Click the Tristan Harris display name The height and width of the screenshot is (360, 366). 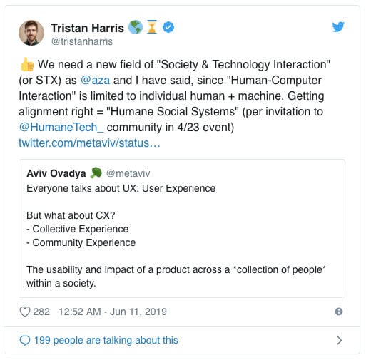pos(88,28)
